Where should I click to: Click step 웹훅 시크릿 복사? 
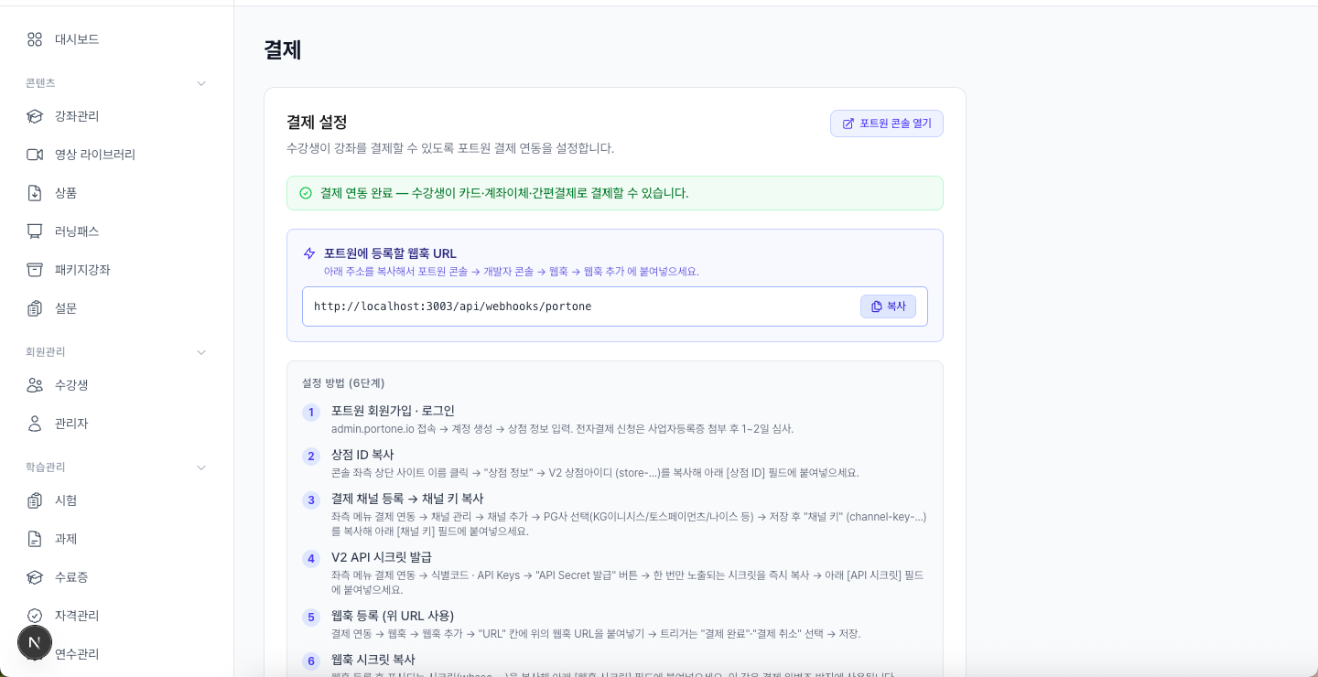[x=373, y=660]
